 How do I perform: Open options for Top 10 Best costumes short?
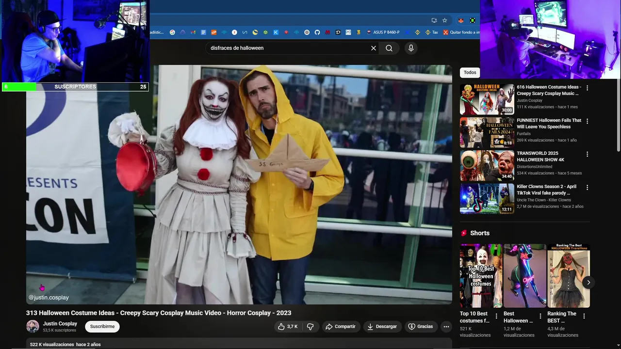(497, 316)
